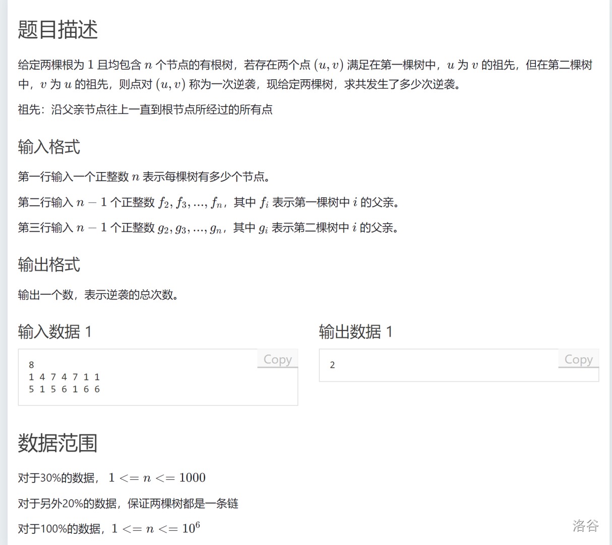Click the 输出格式 heading
Image resolution: width=612 pixels, height=545 pixels.
click(49, 264)
